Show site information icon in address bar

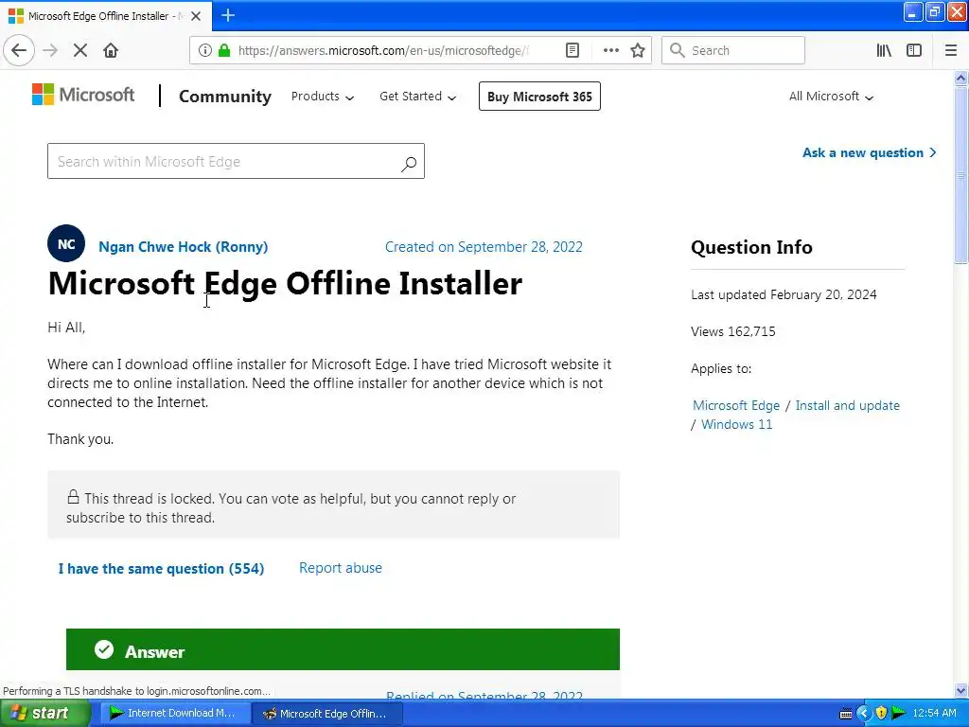click(204, 50)
